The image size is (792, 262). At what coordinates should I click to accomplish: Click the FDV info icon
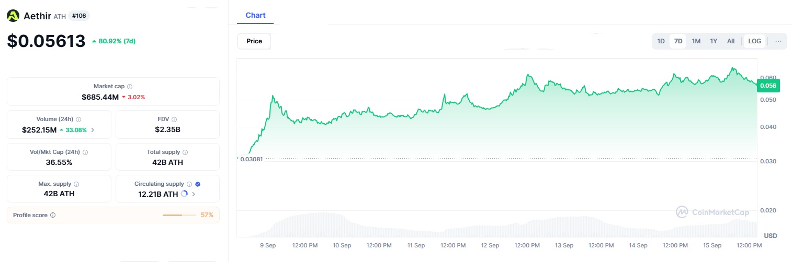pyautogui.click(x=174, y=120)
